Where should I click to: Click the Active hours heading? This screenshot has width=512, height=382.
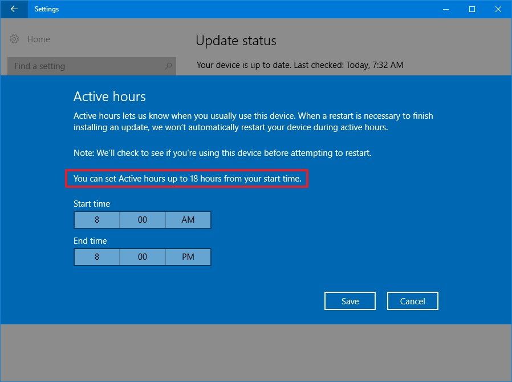point(109,96)
